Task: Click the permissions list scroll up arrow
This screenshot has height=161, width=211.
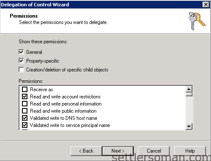Action: pos(189,89)
